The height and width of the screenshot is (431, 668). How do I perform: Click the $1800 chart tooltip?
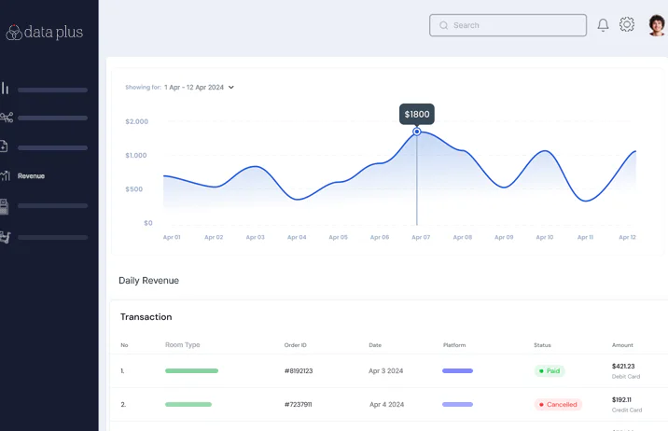417,114
